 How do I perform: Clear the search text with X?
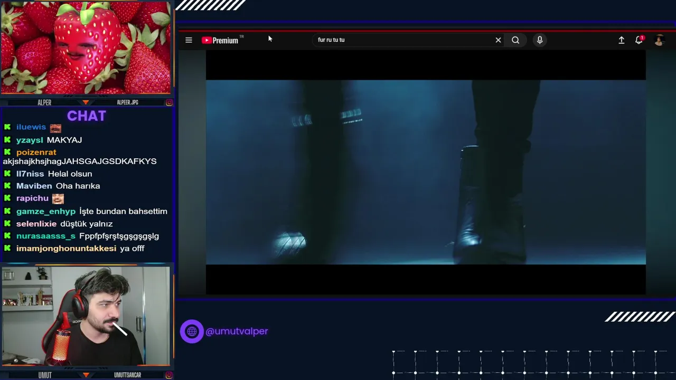click(498, 40)
